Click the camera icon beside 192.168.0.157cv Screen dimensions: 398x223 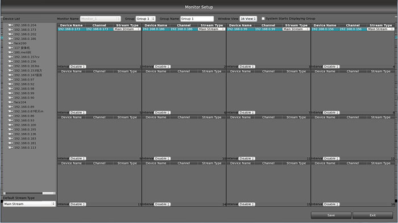coord(10,57)
